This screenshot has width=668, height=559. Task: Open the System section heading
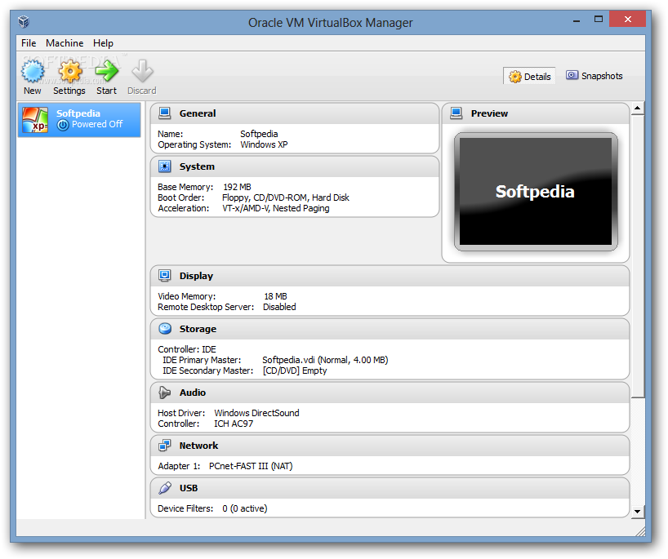click(197, 166)
